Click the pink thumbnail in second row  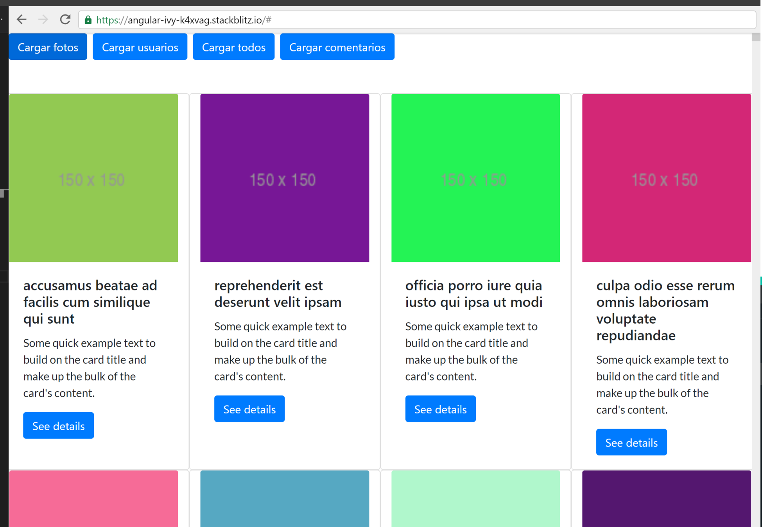[93, 499]
